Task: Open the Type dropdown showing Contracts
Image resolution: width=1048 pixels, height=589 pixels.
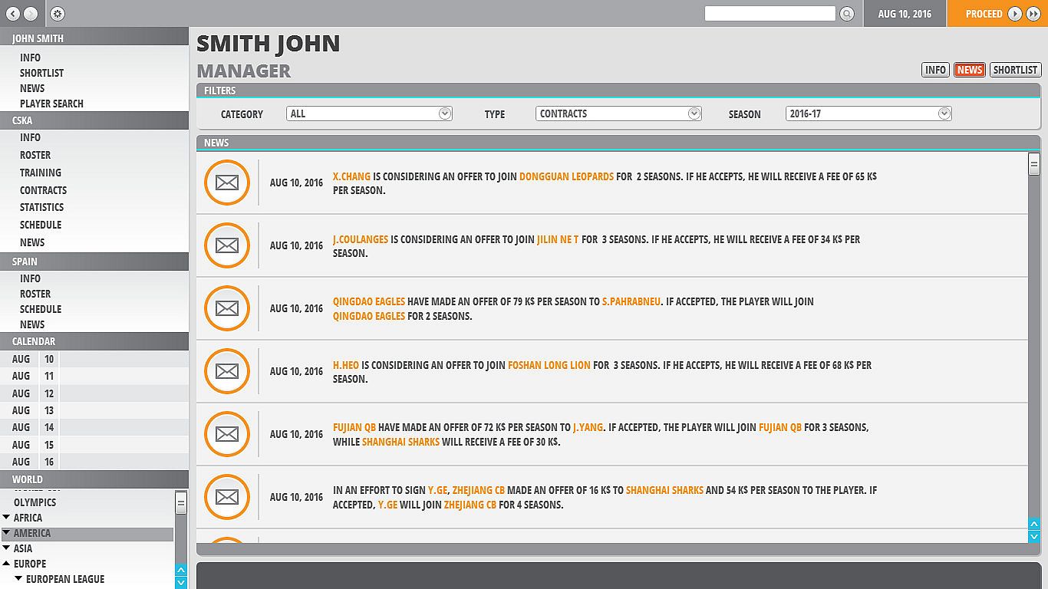Action: [618, 114]
